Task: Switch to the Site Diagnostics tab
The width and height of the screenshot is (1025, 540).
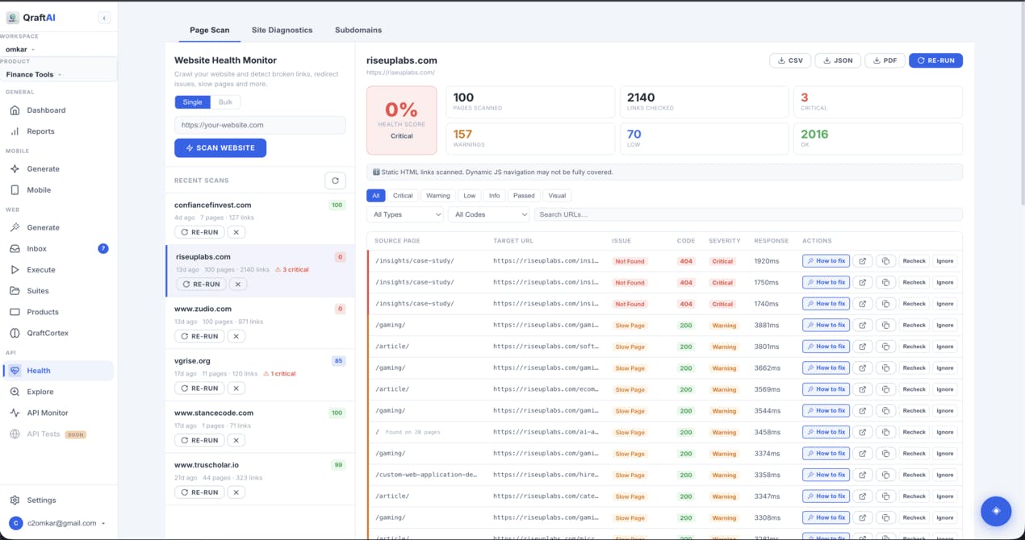Action: tap(282, 30)
